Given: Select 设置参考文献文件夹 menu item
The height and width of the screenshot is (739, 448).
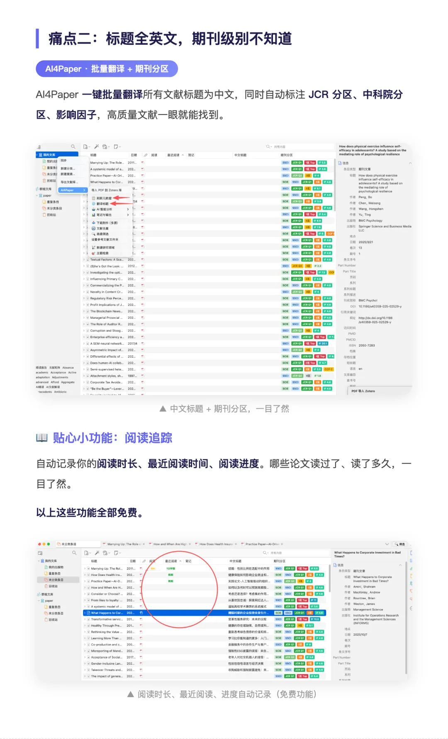Looking at the screenshot, I should pos(105,239).
